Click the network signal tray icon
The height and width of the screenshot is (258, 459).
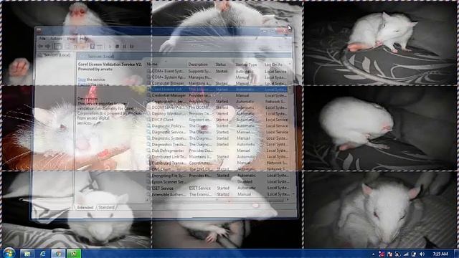pyautogui.click(x=406, y=254)
